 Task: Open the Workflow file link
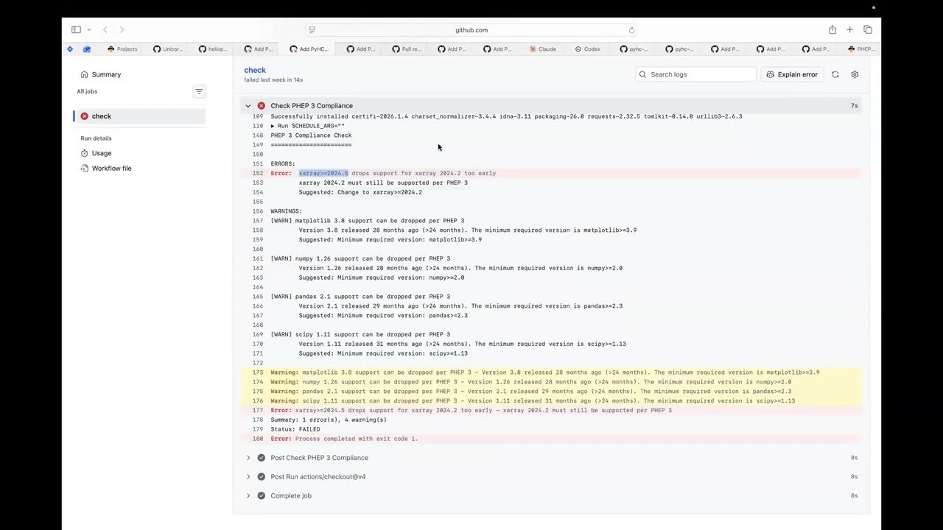click(x=111, y=169)
